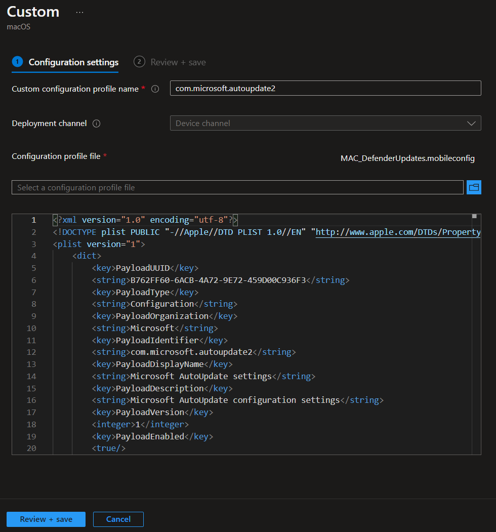Open the apple.com DTD link in line 2
Image resolution: width=496 pixels, height=532 pixels.
tap(398, 232)
